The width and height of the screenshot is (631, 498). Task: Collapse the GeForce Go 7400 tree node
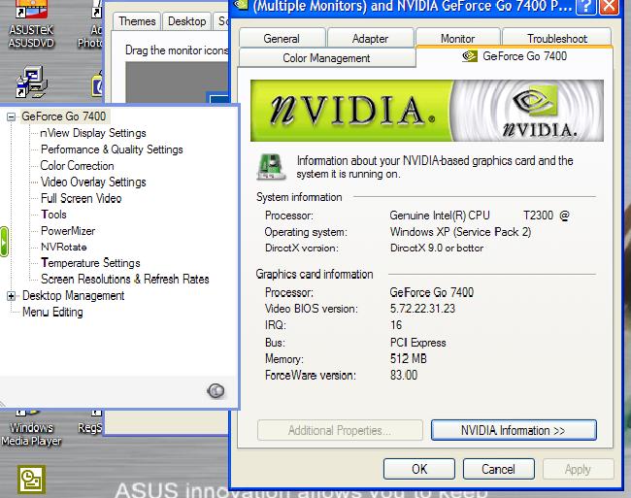[12, 117]
